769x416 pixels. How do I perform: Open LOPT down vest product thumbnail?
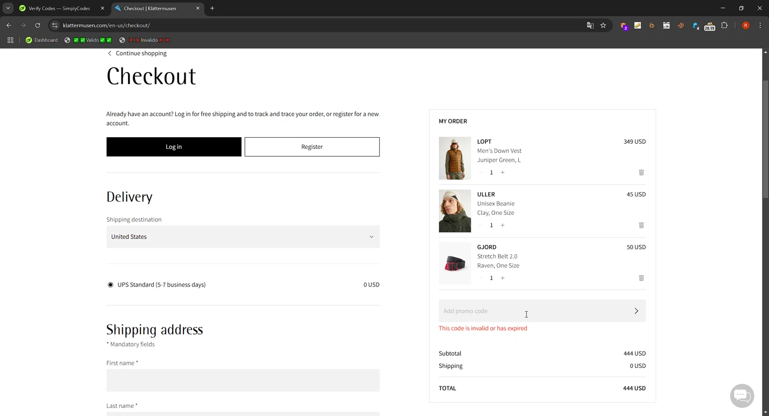pos(455,158)
